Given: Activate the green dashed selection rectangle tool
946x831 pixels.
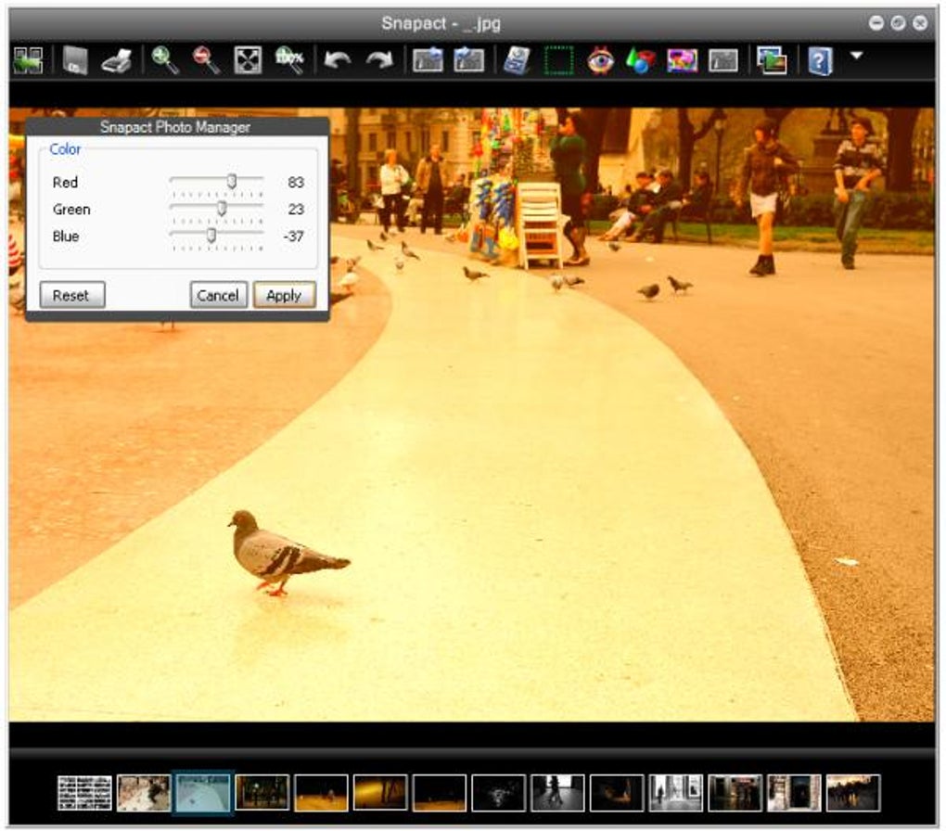Looking at the screenshot, I should pos(558,61).
